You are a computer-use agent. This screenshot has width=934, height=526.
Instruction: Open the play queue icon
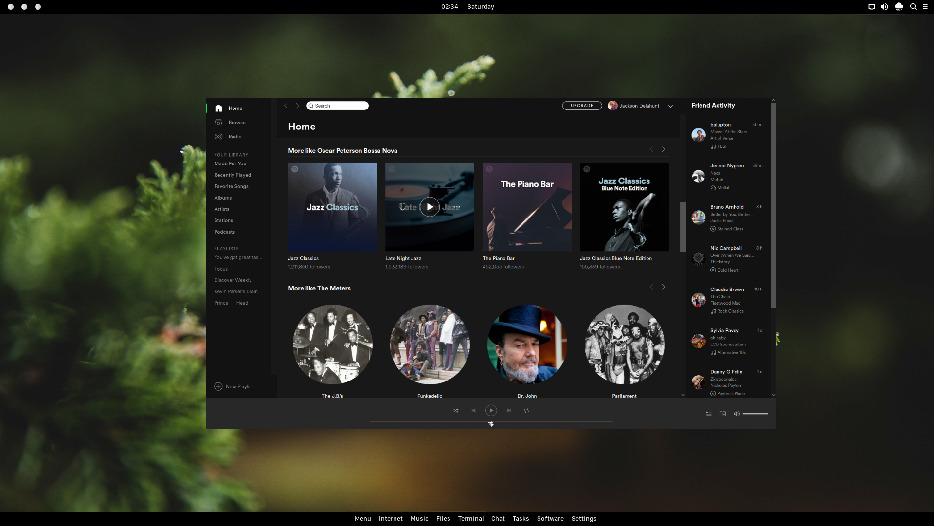coord(709,414)
